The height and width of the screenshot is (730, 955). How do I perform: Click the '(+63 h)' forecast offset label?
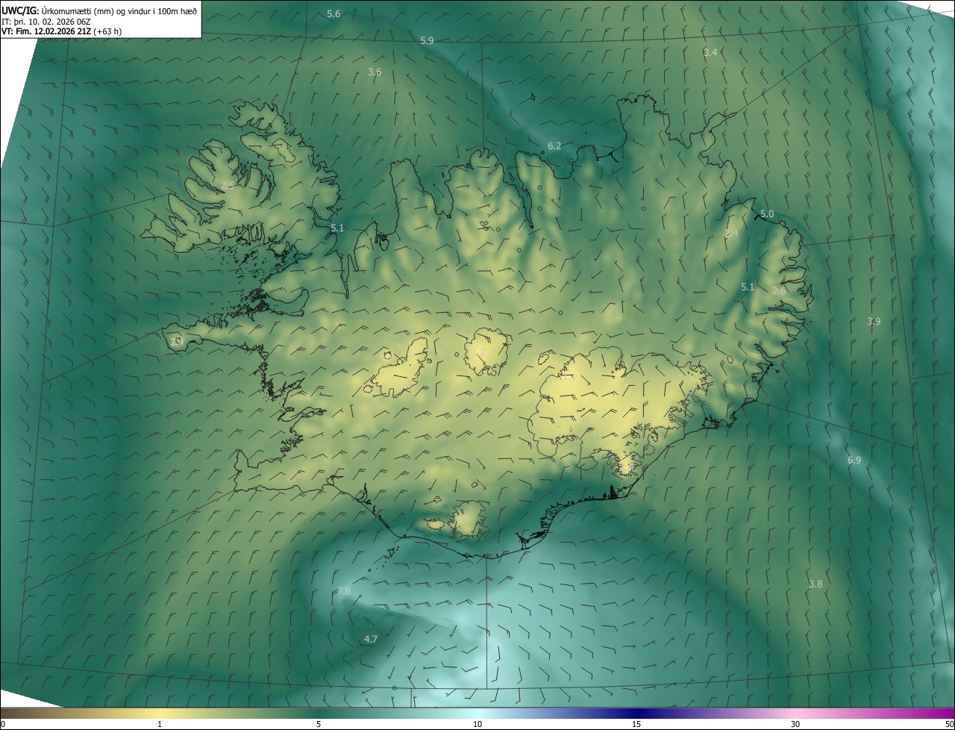(108, 31)
